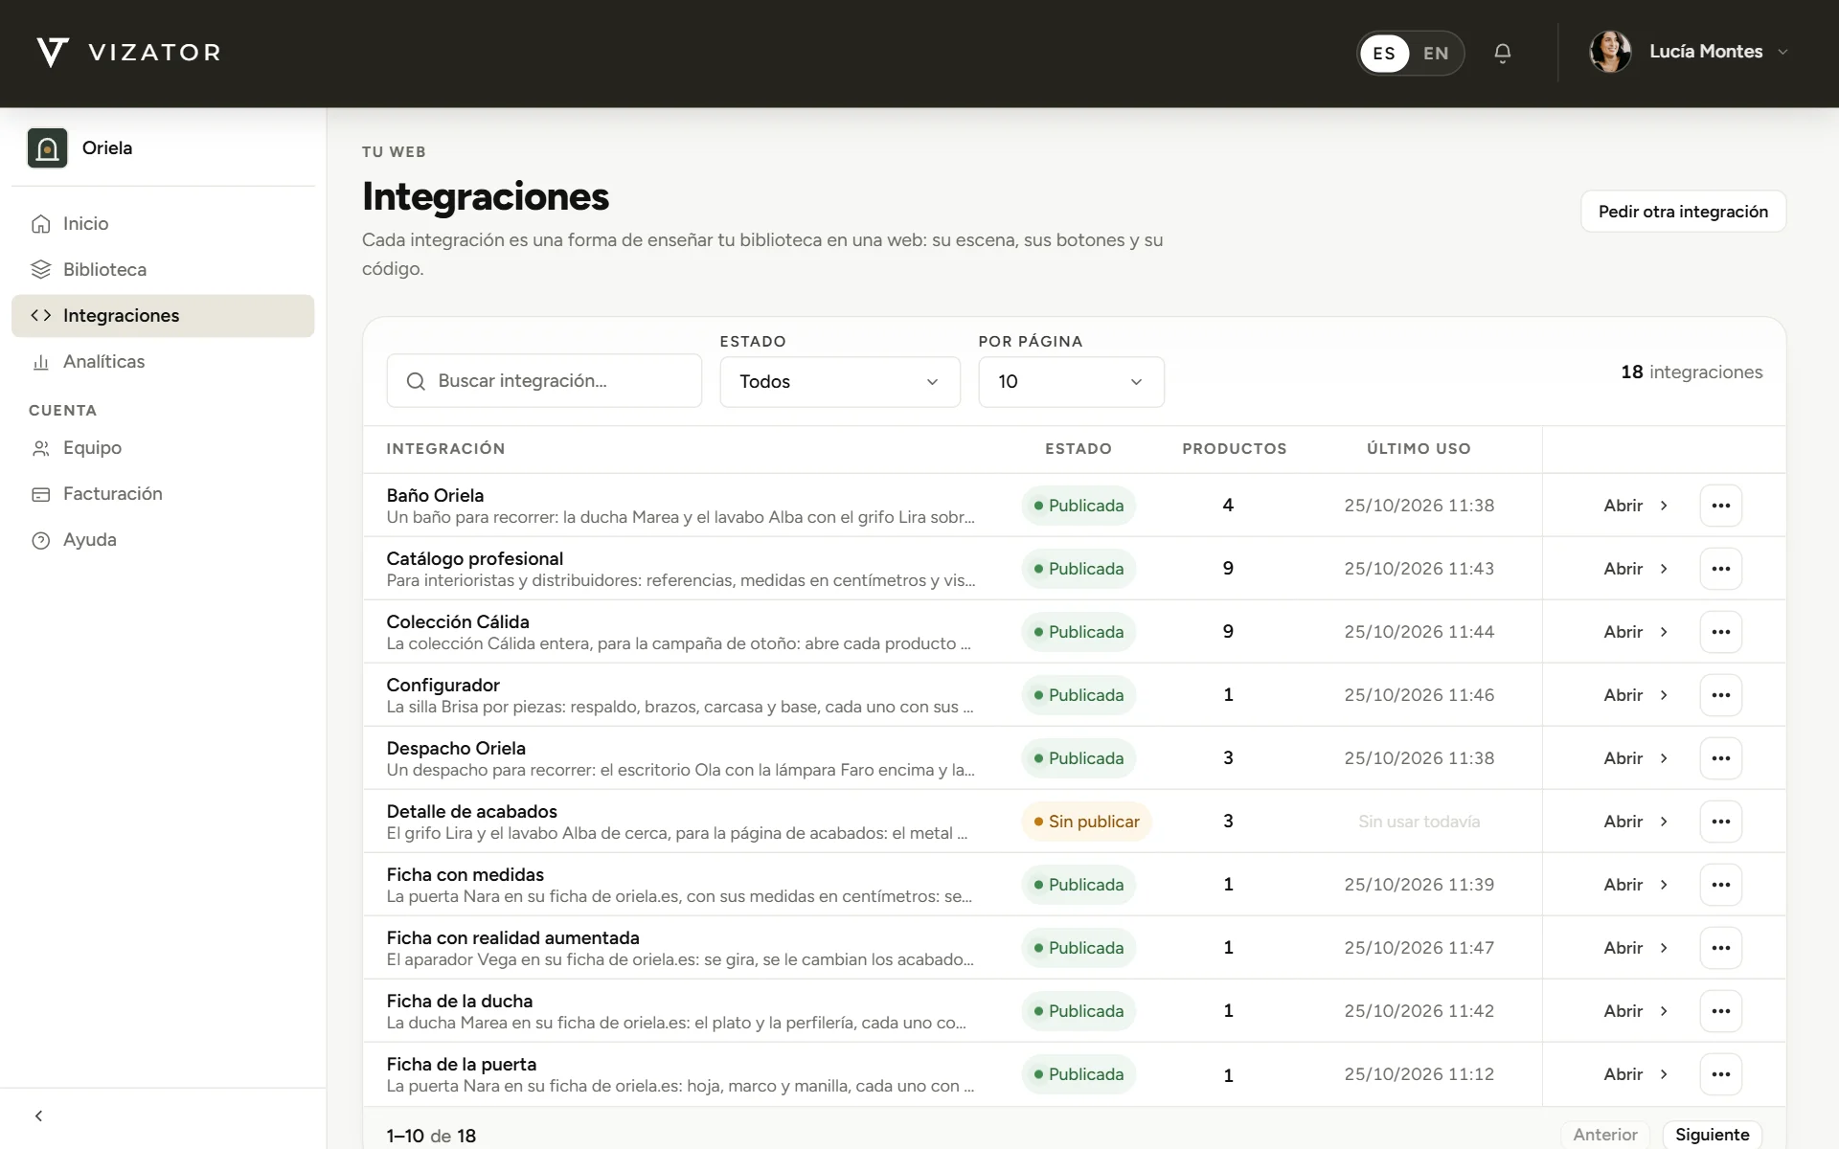Click the Equipo people icon
Screen dimensions: 1839x1149
40,448
